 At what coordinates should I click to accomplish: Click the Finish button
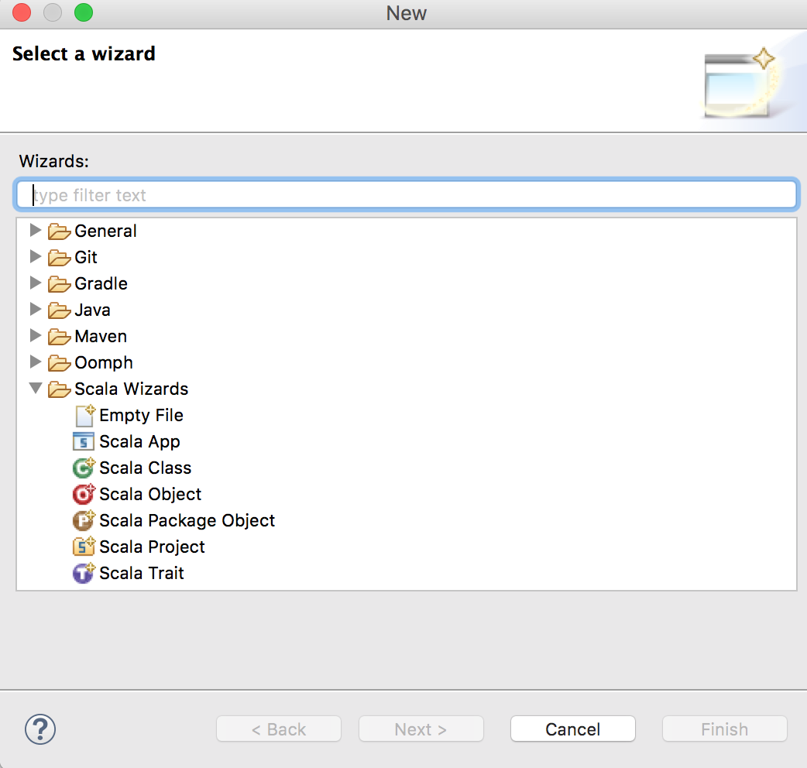[x=725, y=729]
